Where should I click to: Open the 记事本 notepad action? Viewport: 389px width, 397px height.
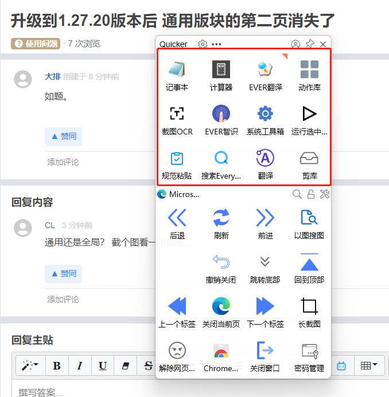coord(177,76)
